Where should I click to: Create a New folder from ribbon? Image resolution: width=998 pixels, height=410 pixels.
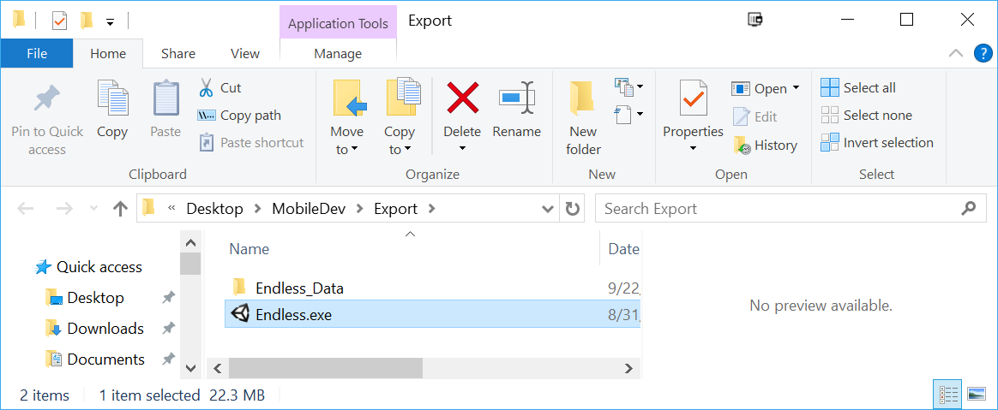click(583, 117)
